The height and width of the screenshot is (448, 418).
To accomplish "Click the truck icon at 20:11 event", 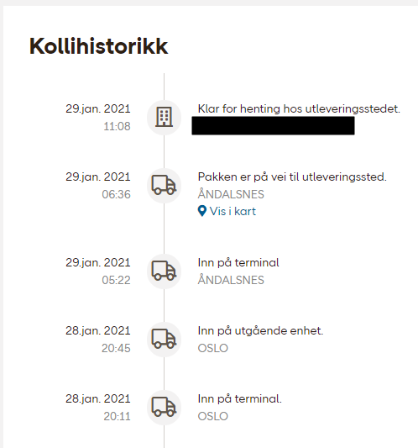I will pyautogui.click(x=164, y=407).
